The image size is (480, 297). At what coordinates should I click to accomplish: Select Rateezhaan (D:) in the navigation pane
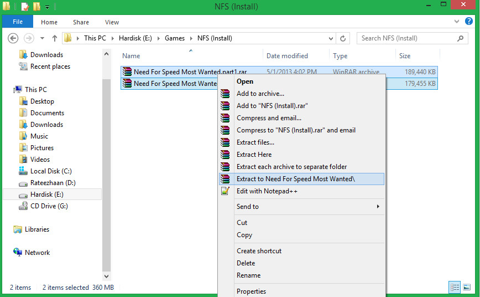[53, 183]
